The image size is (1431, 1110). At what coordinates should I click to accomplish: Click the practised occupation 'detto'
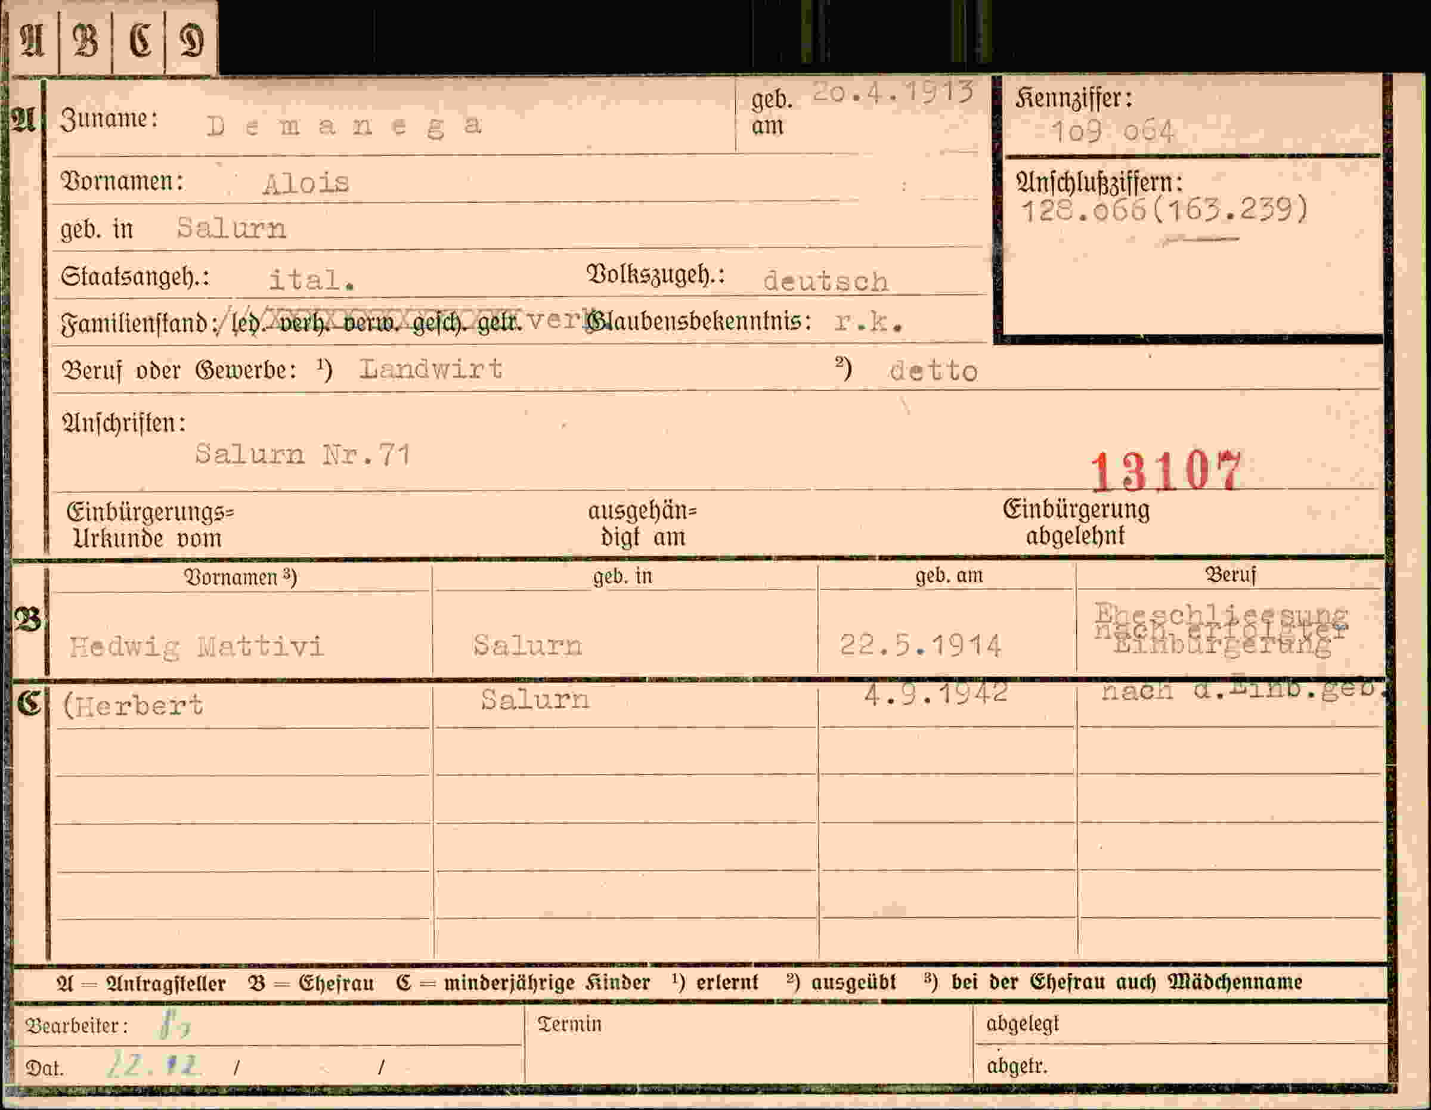coord(933,371)
